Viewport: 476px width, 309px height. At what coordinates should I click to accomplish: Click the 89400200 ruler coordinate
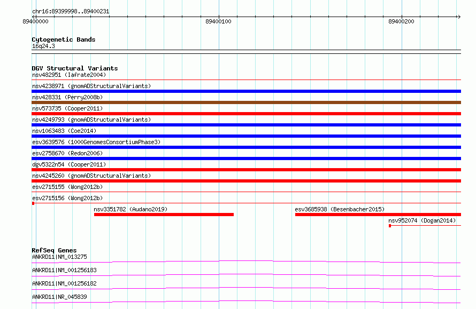[401, 21]
